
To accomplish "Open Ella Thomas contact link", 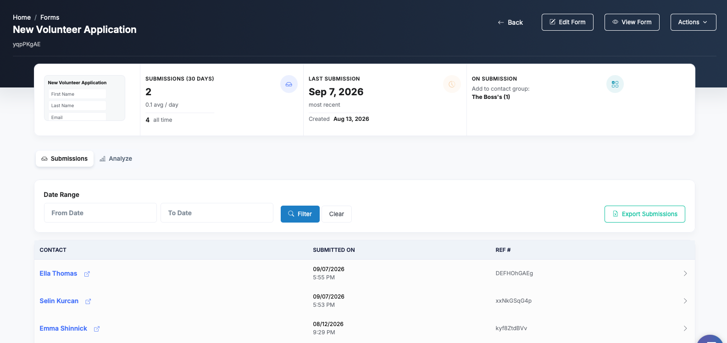I will (58, 273).
